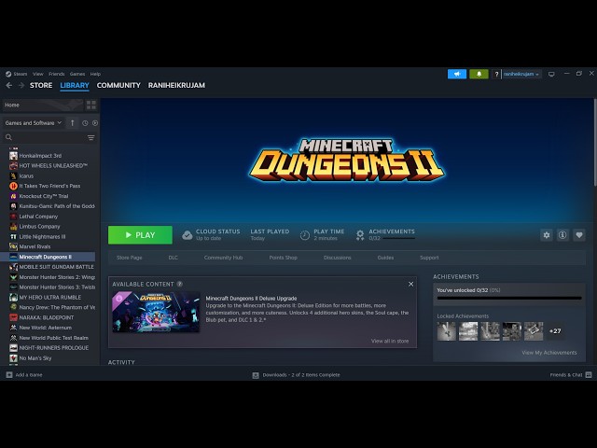The height and width of the screenshot is (448, 597).
Task: Open the Discussions link
Action: coord(337,258)
